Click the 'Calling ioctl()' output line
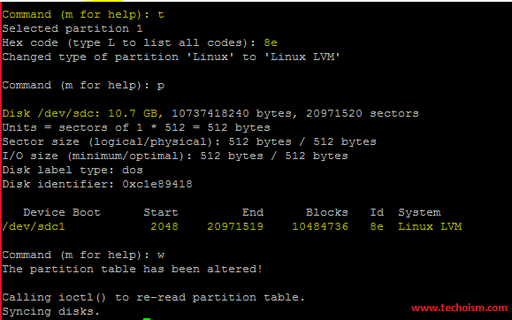The image size is (512, 320). click(x=154, y=298)
